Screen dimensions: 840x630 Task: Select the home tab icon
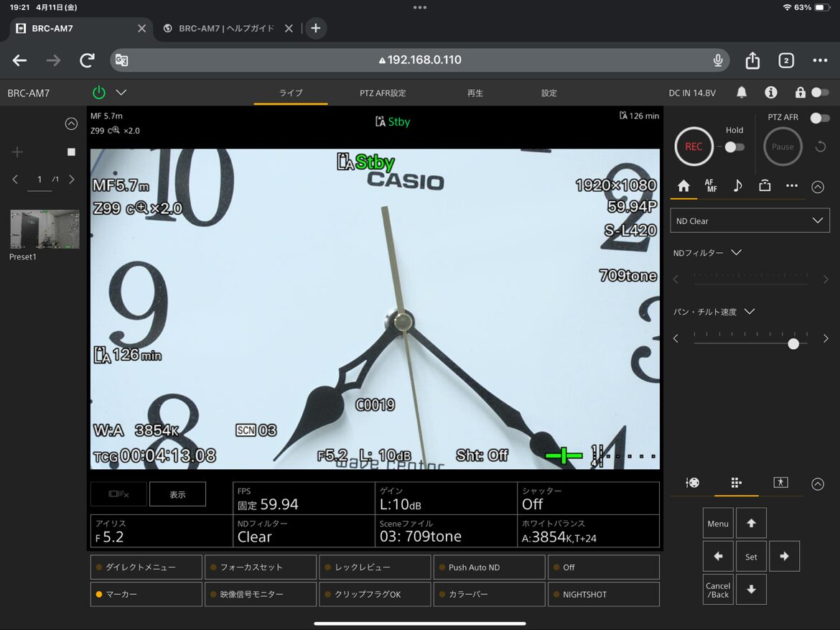[683, 186]
